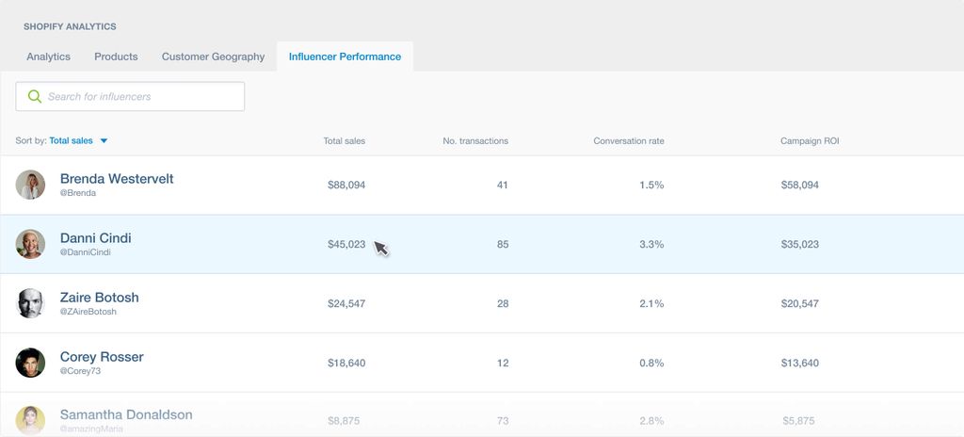Screen dimensions: 964x437
Task: Click the Total sales column header
Action: [344, 141]
